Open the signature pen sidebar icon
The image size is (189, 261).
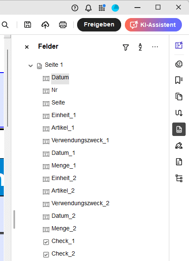[179, 146]
